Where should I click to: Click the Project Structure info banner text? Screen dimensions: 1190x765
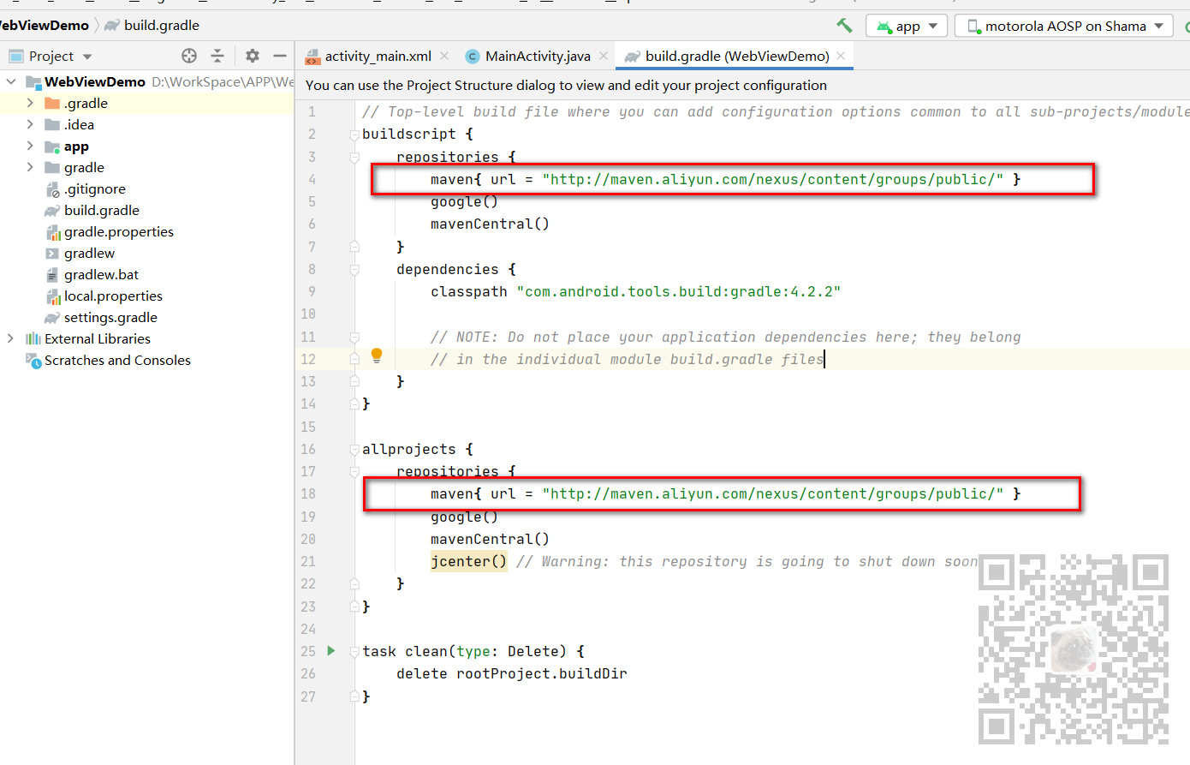pyautogui.click(x=566, y=85)
